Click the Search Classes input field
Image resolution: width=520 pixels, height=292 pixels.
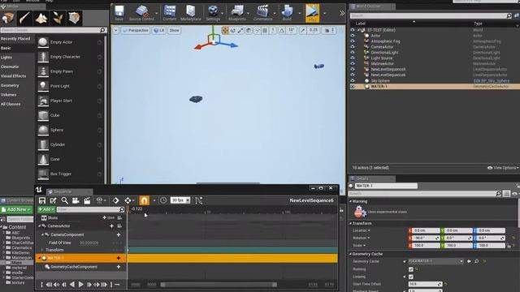54,30
